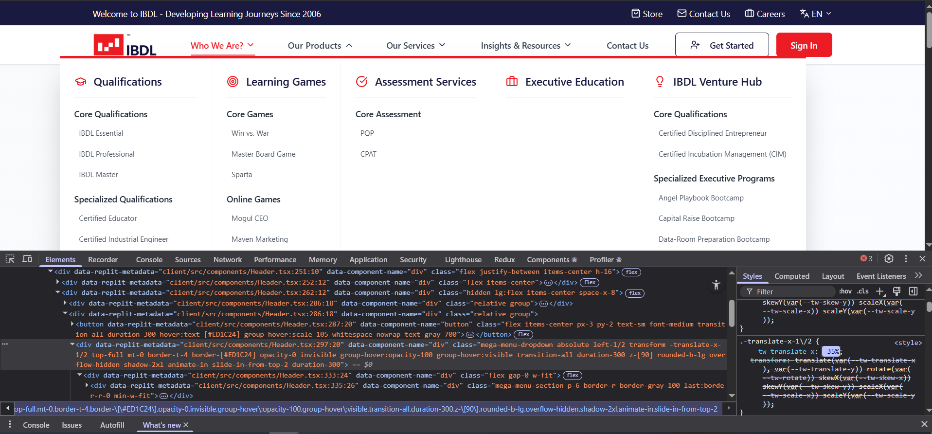Toggle the .cls classes button
932x434 pixels.
[x=863, y=291]
